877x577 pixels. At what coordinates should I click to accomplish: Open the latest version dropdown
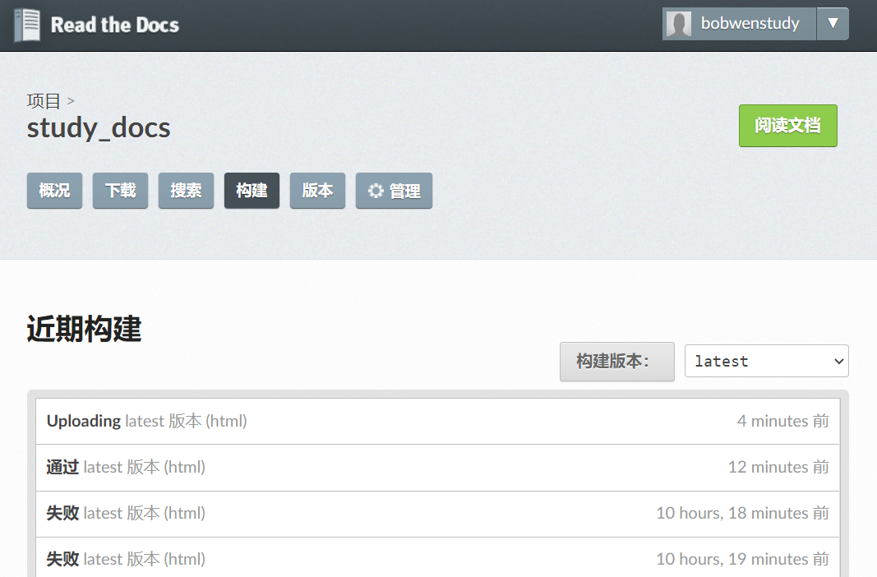coord(766,361)
